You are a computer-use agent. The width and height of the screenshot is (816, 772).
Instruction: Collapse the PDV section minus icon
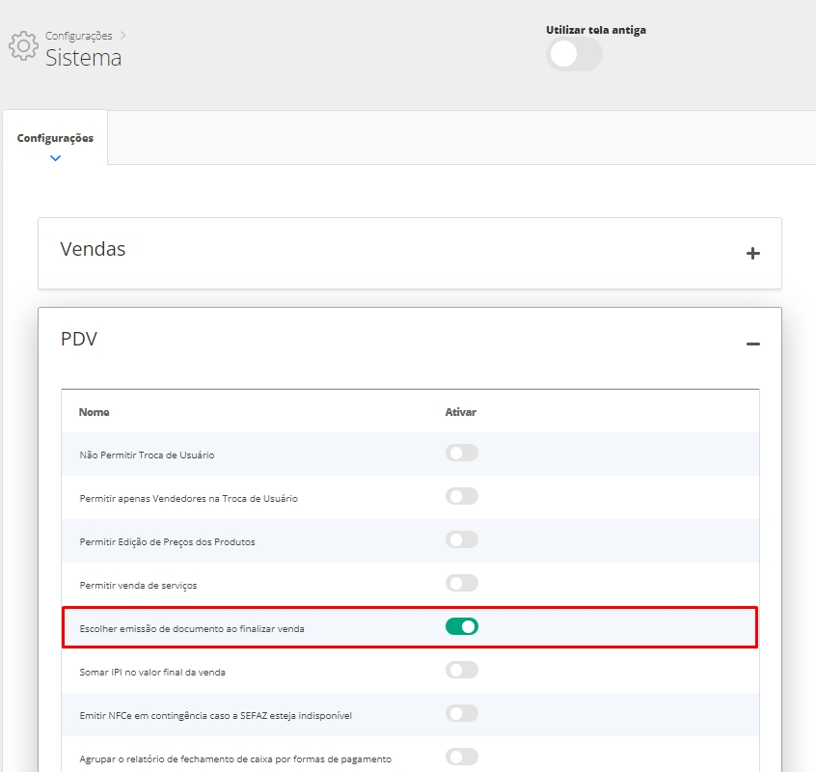pyautogui.click(x=752, y=344)
